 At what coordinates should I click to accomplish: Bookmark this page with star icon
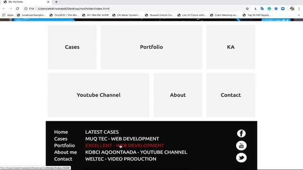[x=247, y=8]
